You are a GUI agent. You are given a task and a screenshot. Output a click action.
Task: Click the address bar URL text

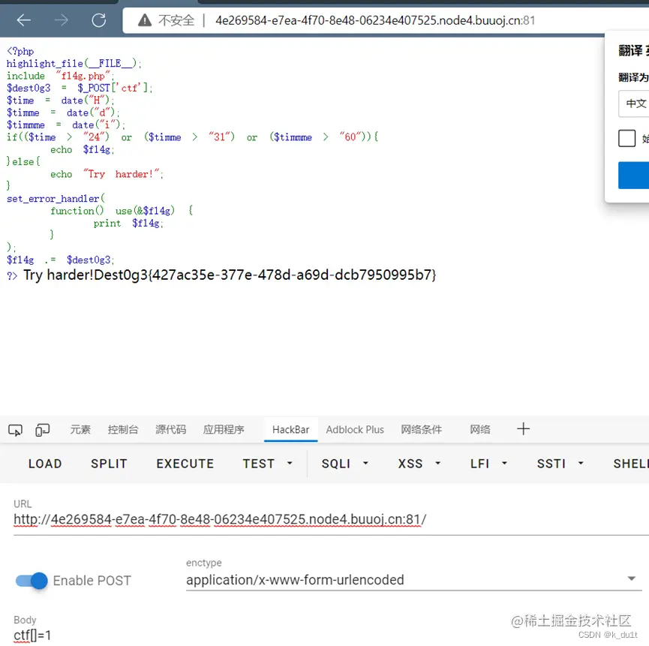(x=375, y=20)
